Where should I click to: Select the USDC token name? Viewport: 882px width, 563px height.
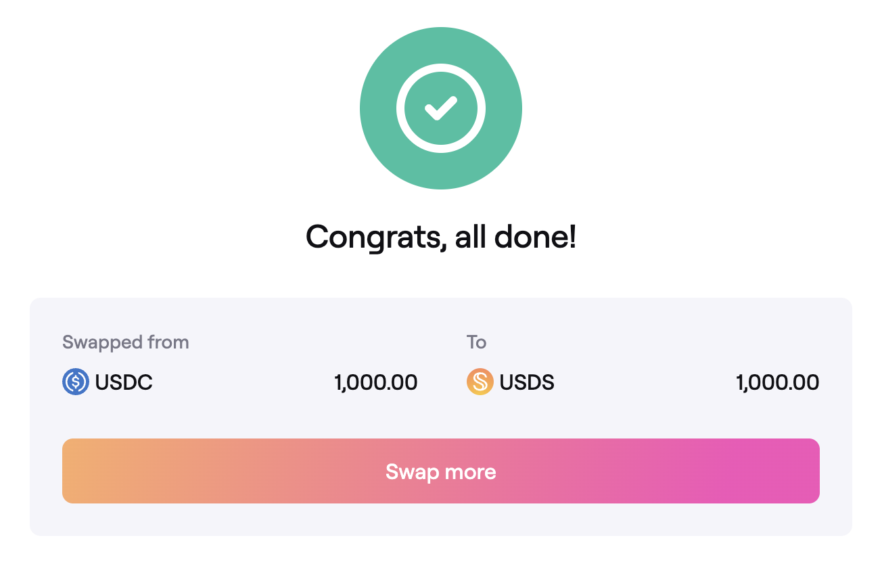(x=124, y=382)
